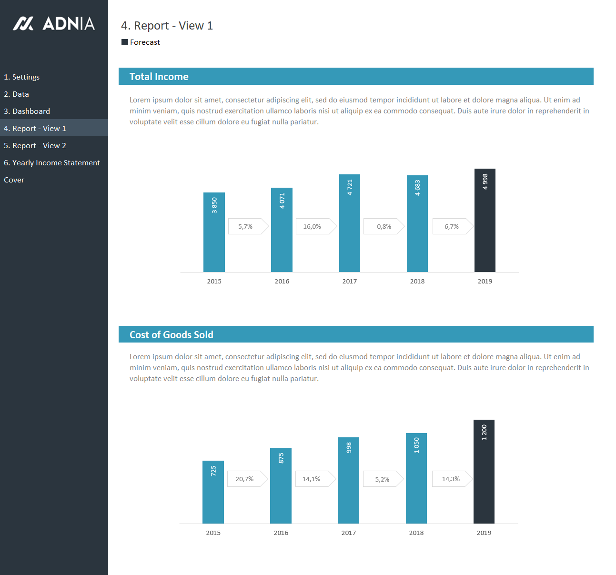Select the 2019 Cost of Goods forecast bar
This screenshot has width=616, height=575.
pyautogui.click(x=484, y=474)
